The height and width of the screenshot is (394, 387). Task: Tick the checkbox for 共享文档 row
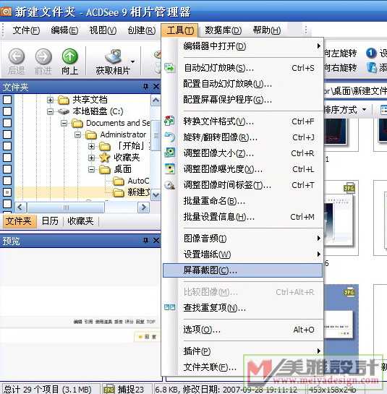coord(7,100)
